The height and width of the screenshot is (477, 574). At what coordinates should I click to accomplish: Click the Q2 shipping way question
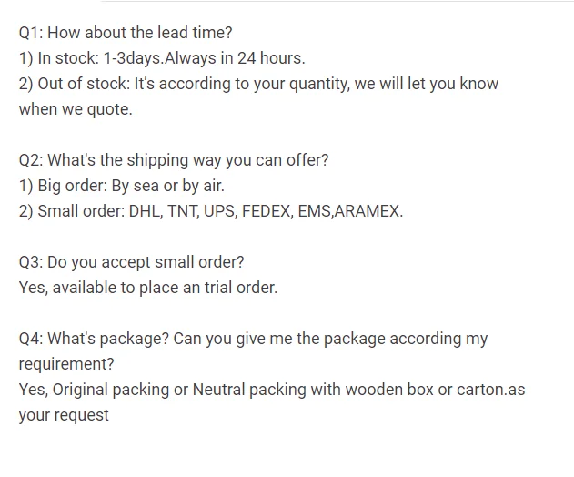[x=174, y=160]
